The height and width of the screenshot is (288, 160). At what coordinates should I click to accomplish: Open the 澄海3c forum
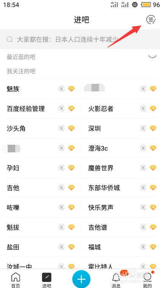(98, 149)
